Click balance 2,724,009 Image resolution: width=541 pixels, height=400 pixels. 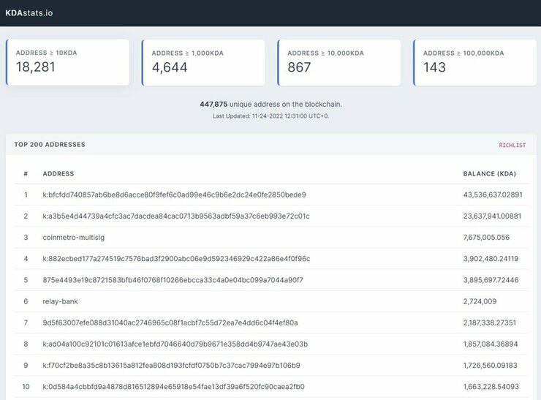click(480, 301)
